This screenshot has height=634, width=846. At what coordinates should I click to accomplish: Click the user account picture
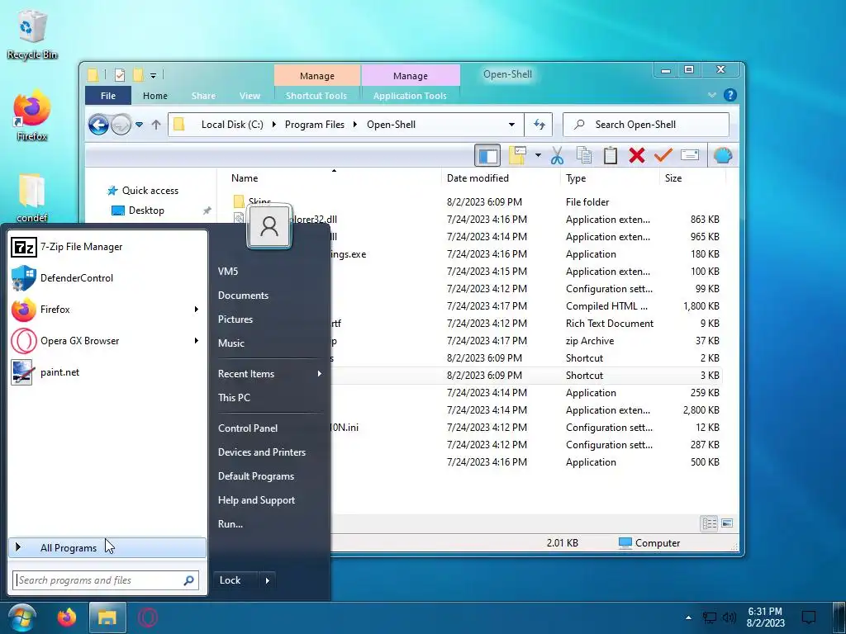click(269, 226)
